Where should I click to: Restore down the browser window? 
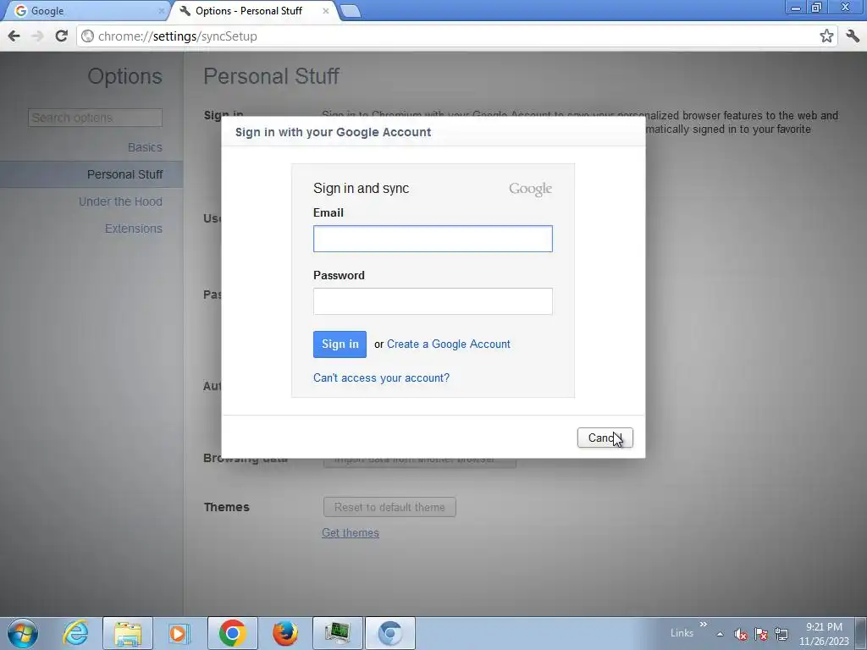click(817, 8)
